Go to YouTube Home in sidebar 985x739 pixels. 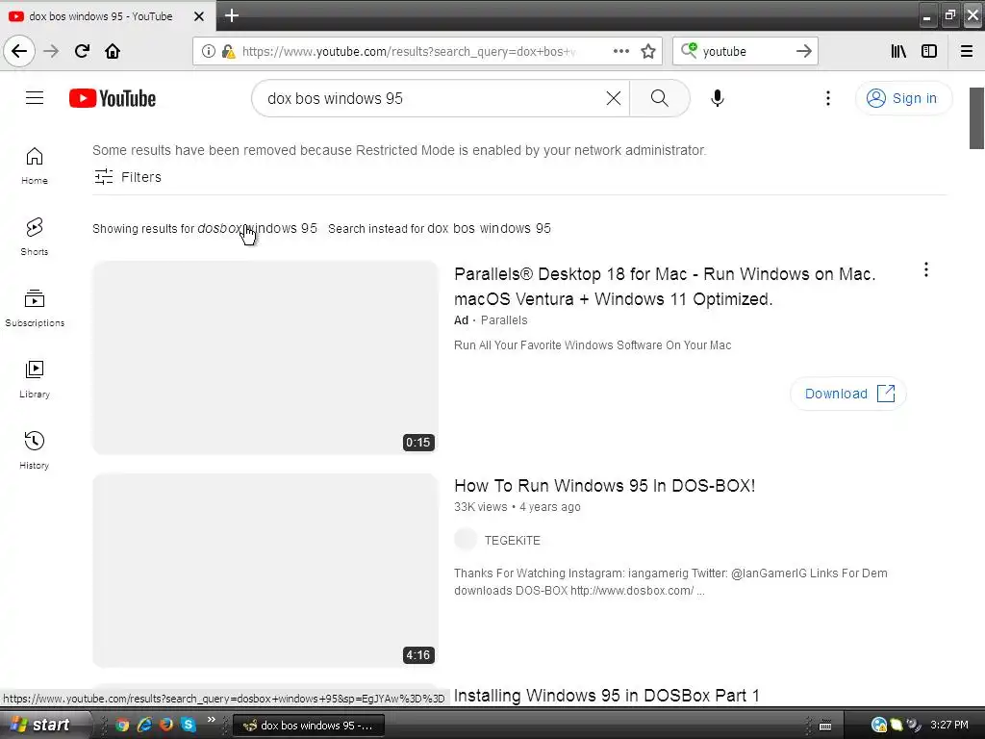coord(35,166)
